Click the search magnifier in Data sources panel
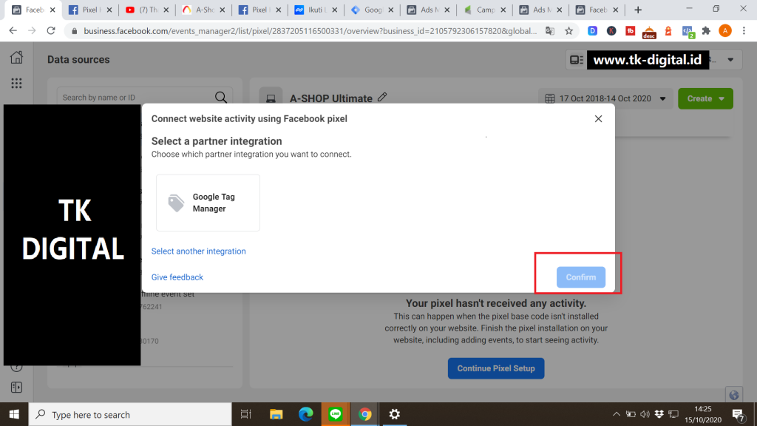This screenshot has width=757, height=426. pos(221,97)
